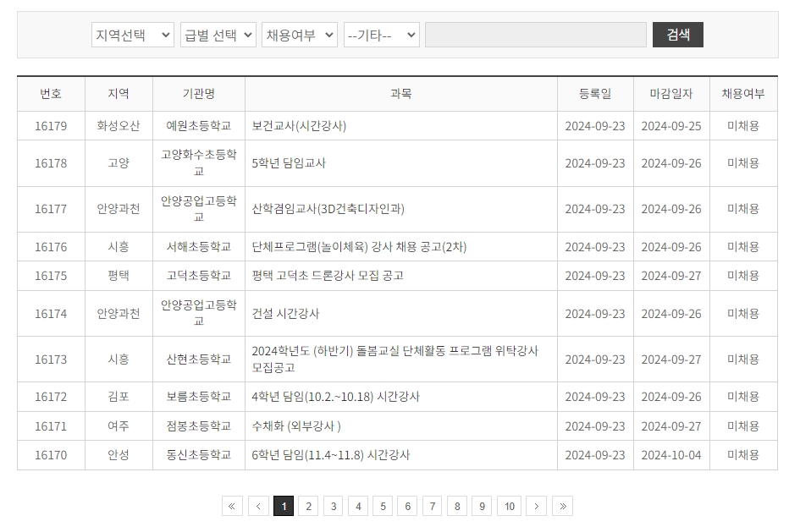Go to page 7

(432, 506)
